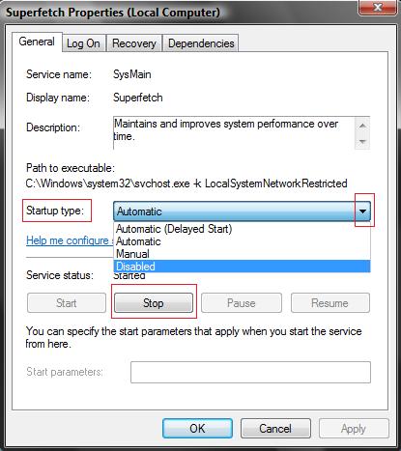Click the OK button

[x=197, y=429]
